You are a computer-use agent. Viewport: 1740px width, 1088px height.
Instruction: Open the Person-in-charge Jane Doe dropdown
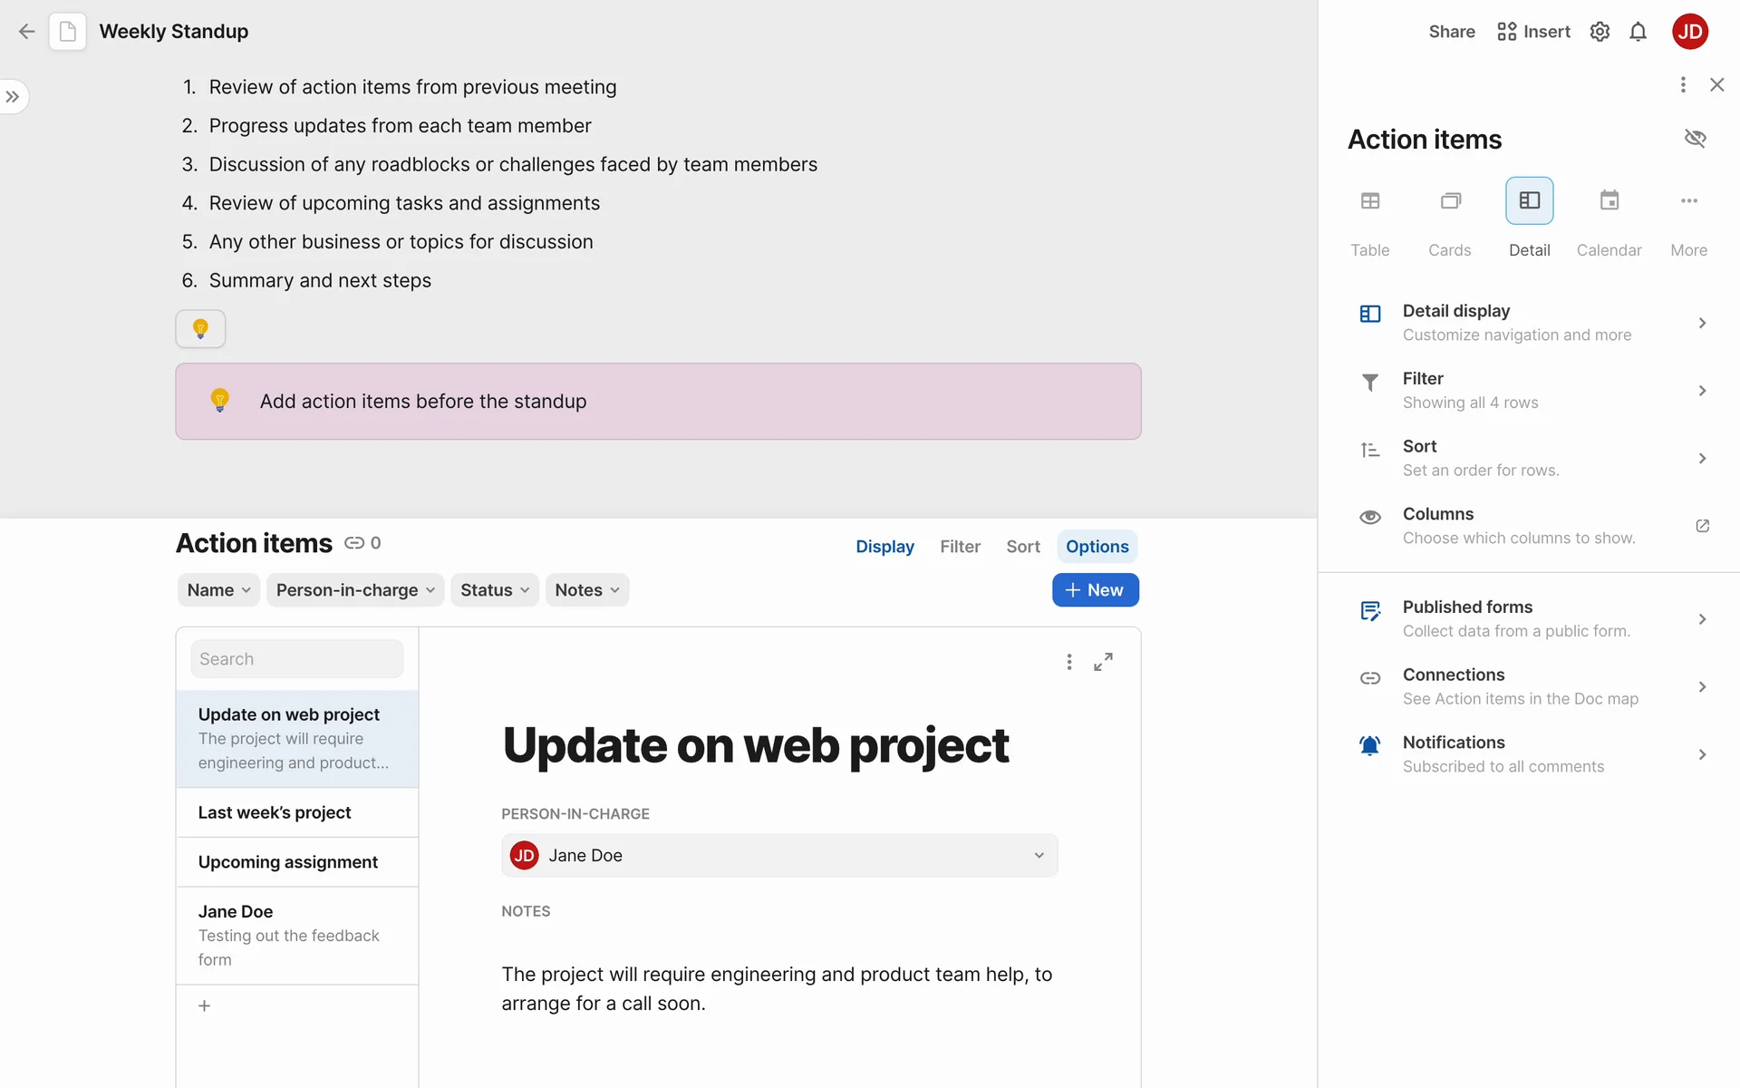pos(779,855)
